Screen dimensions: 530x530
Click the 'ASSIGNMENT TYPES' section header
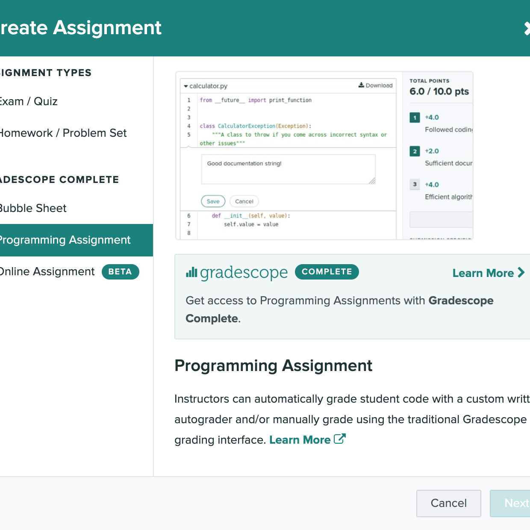point(46,73)
